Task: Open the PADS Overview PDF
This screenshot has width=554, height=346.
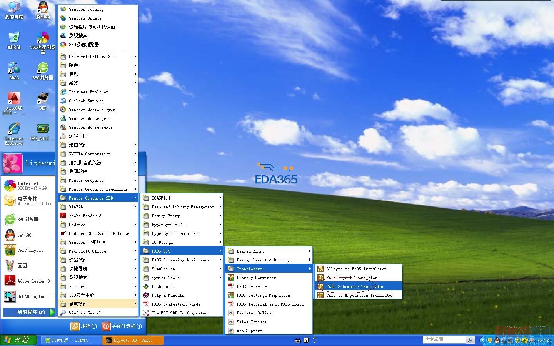Action: pyautogui.click(x=269, y=286)
